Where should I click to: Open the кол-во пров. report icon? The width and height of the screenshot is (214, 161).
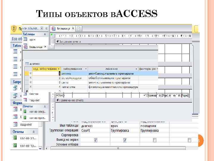(25, 117)
